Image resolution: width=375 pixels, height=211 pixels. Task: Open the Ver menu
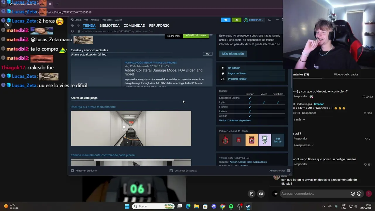click(86, 20)
